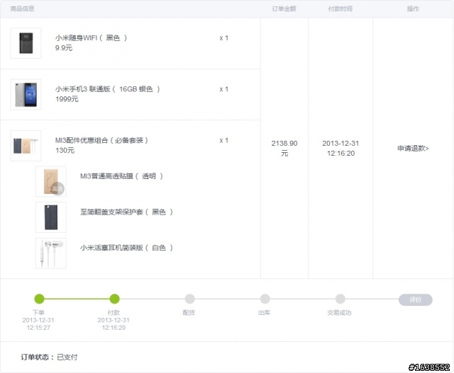
Task: Open the 小米活塞耳机简装版（白色）link
Action: [126, 248]
